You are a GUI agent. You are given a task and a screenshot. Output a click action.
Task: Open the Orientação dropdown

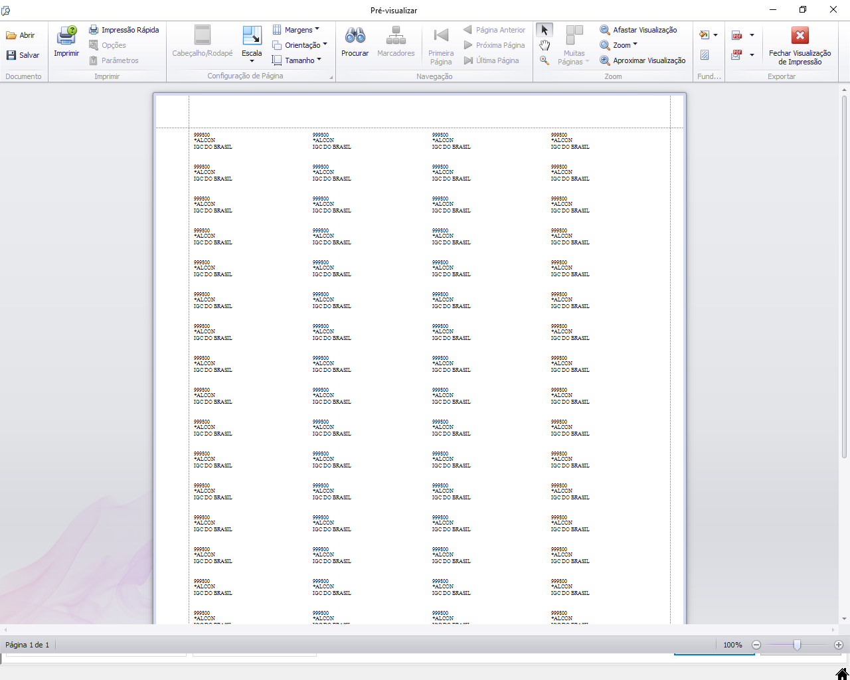pyautogui.click(x=299, y=45)
